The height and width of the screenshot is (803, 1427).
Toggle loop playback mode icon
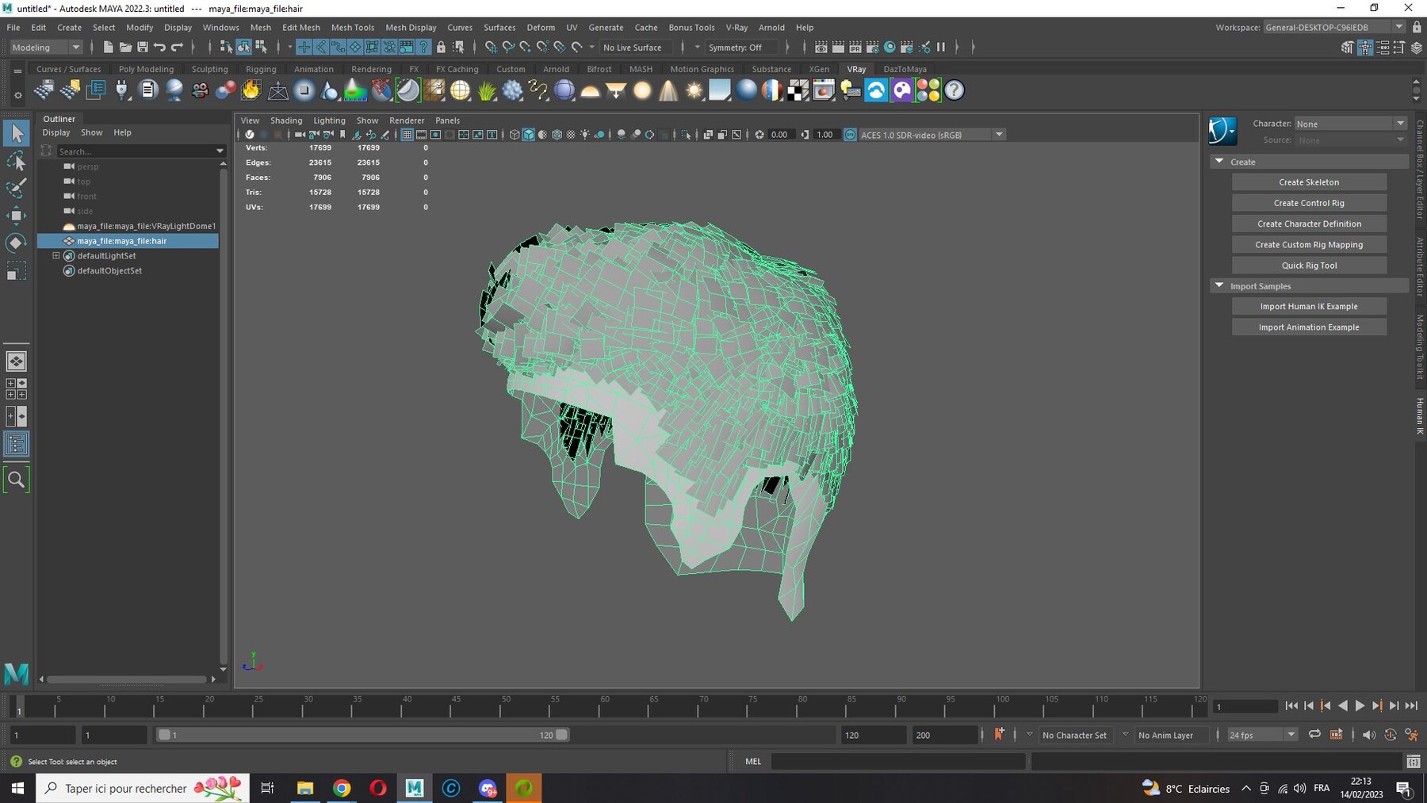point(1314,735)
